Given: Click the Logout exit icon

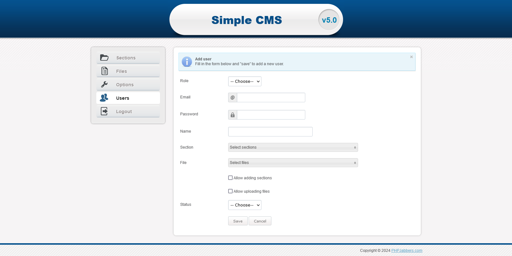Looking at the screenshot, I should click(x=104, y=111).
